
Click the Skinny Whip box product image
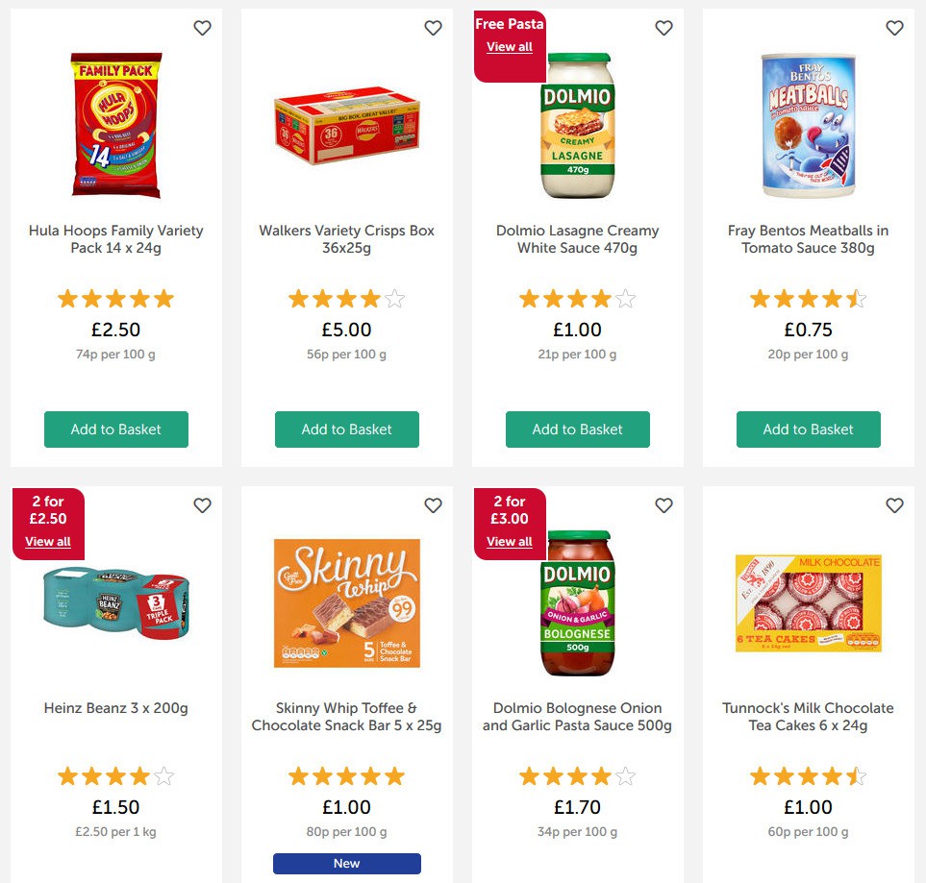point(346,602)
